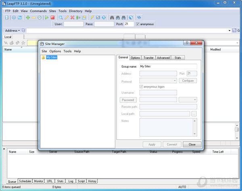This screenshot has width=242, height=191.
Task: Open the FTP menu
Action: coord(8,11)
